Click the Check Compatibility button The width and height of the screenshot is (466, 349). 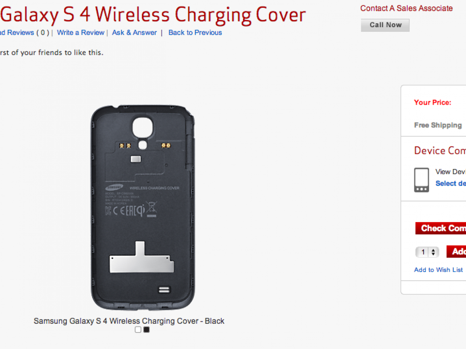441,228
